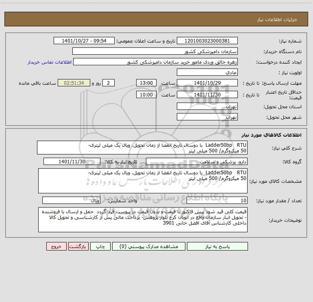Click the unit field ویال
Screen dimensions: 313x302
[x=71, y=201]
